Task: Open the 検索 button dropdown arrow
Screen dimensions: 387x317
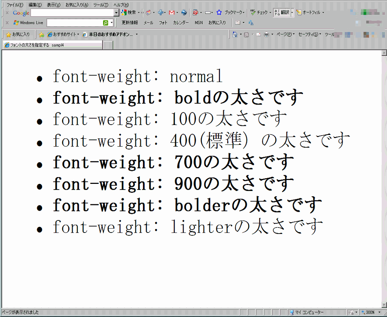Action: tap(139, 12)
